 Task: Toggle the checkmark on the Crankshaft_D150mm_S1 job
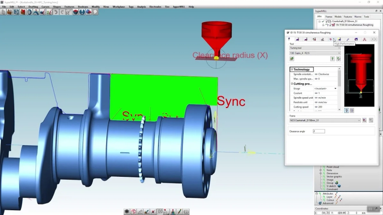pos(323,21)
